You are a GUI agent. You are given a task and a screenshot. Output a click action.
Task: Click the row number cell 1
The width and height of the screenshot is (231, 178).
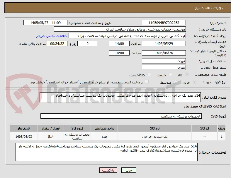click(221, 137)
